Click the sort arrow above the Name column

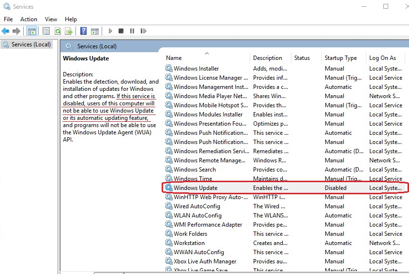click(x=207, y=53)
